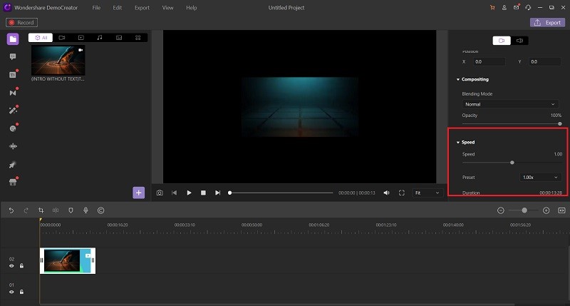Viewport: 570px width, 306px height.
Task: Collapse the Compositing section
Action: pos(458,79)
